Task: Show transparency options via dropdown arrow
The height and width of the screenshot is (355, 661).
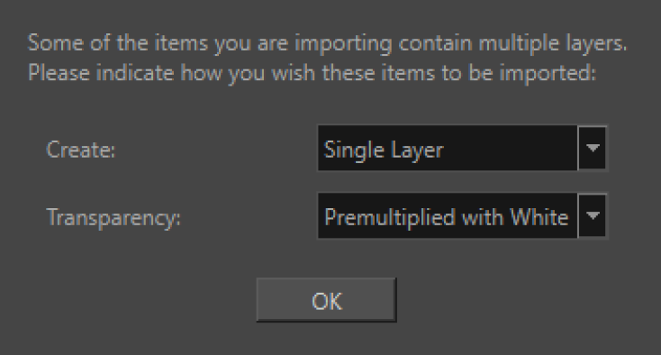Action: click(593, 216)
